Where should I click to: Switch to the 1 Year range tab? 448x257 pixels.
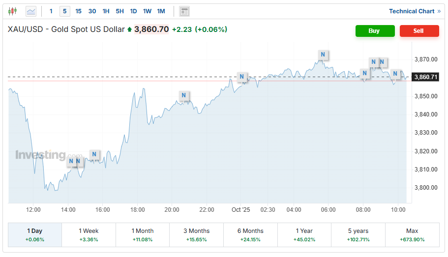click(x=304, y=234)
